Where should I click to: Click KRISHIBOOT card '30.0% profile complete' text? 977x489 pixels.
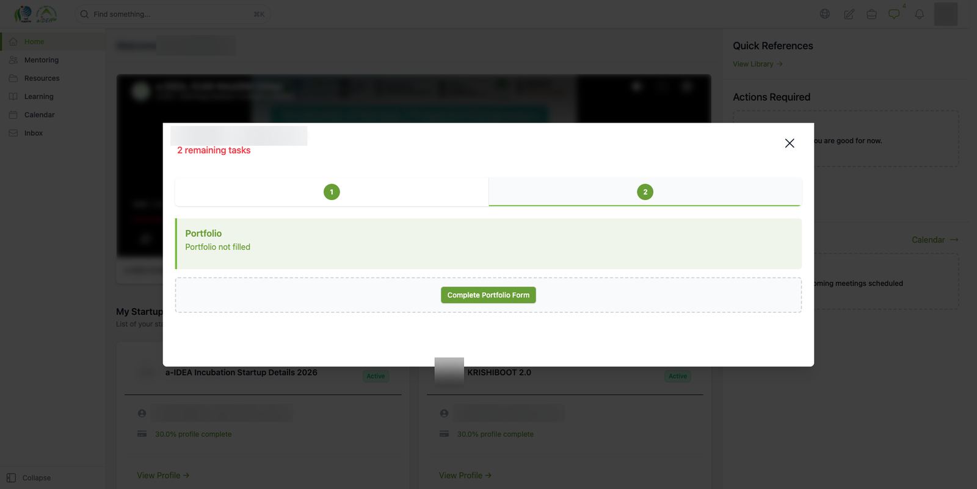[x=495, y=434]
